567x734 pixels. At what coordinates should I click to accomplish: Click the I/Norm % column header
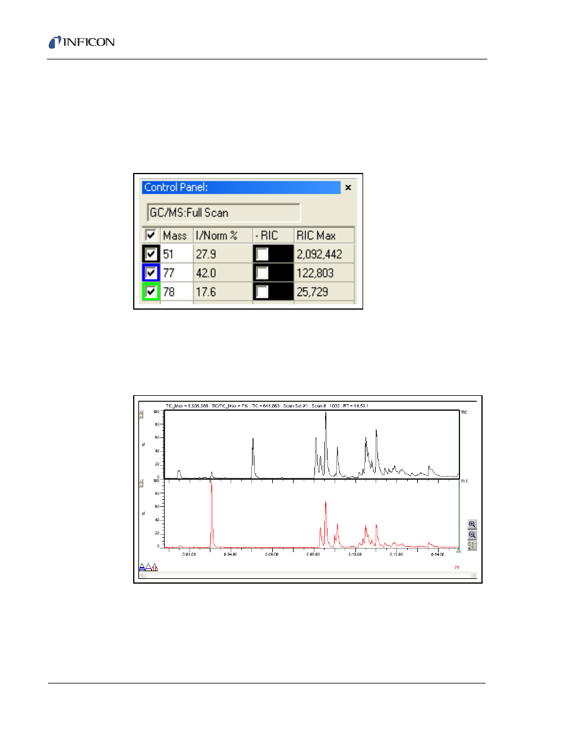[x=223, y=235]
